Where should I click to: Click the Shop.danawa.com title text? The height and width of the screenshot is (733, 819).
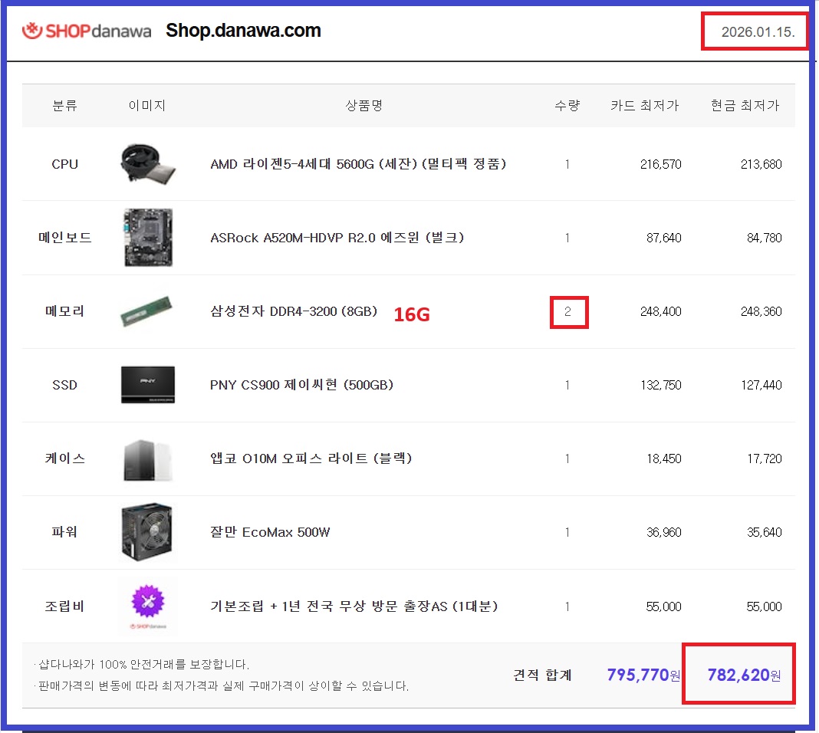tap(243, 31)
